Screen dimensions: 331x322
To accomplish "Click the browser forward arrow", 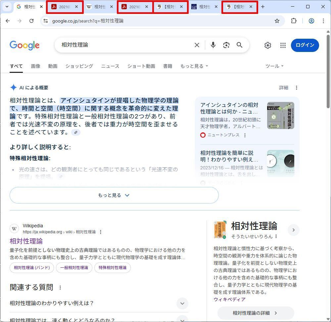I will (x=20, y=21).
